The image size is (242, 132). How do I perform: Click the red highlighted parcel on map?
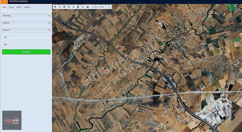pyautogui.click(x=120, y=46)
